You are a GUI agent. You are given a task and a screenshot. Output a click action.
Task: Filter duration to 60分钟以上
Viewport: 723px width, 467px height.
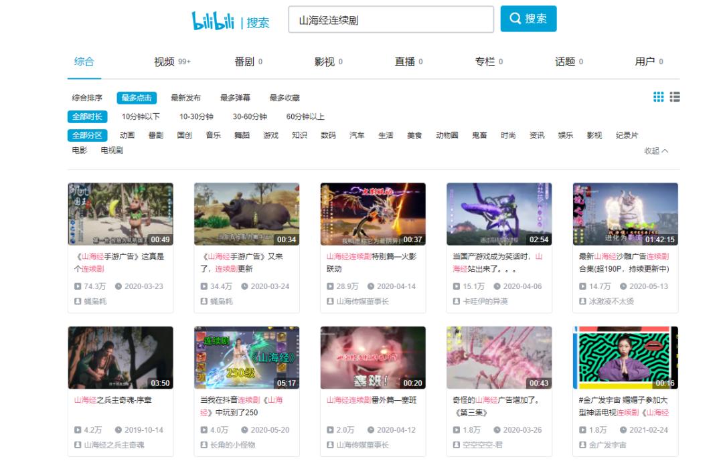pyautogui.click(x=305, y=116)
